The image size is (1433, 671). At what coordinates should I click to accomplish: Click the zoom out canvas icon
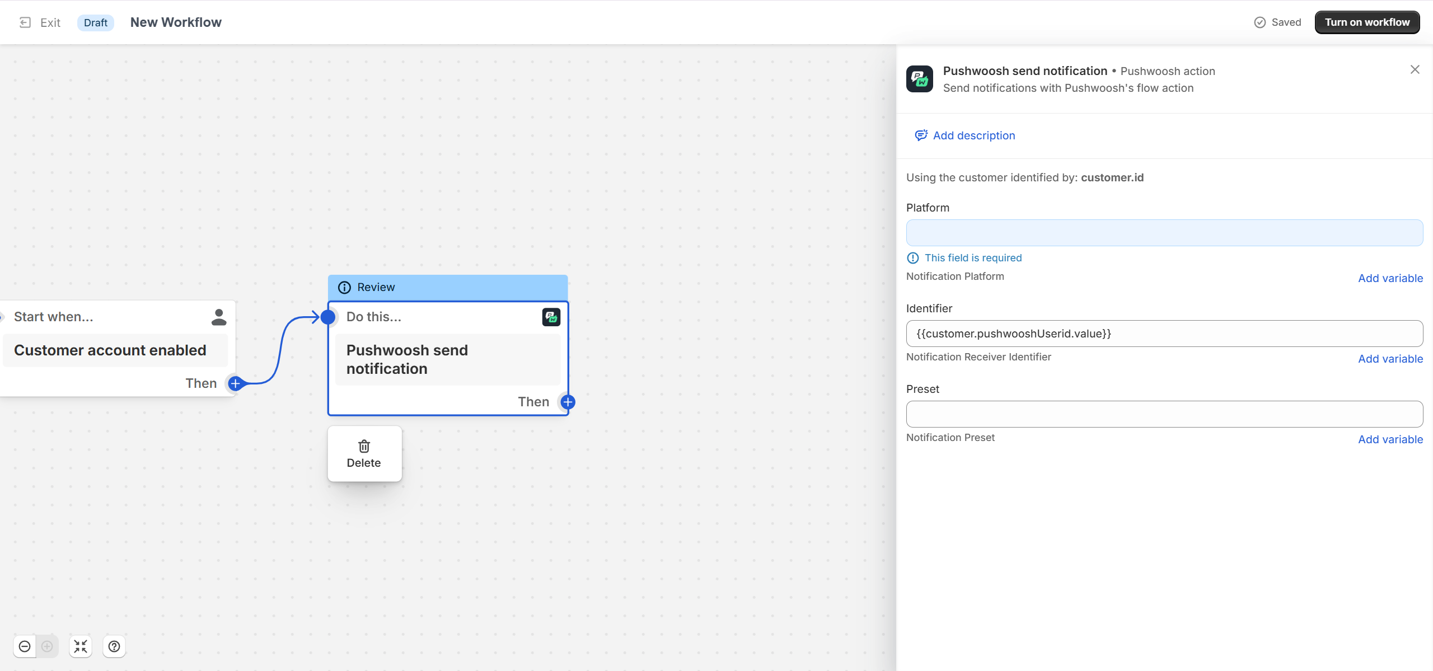click(x=25, y=646)
